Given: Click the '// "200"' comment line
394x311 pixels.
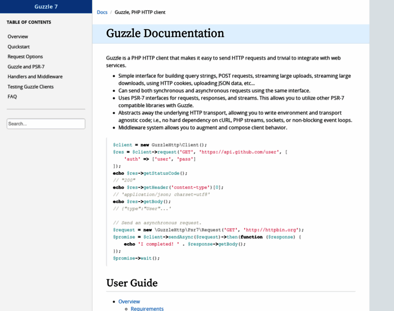Looking at the screenshot, I should click(124, 180).
